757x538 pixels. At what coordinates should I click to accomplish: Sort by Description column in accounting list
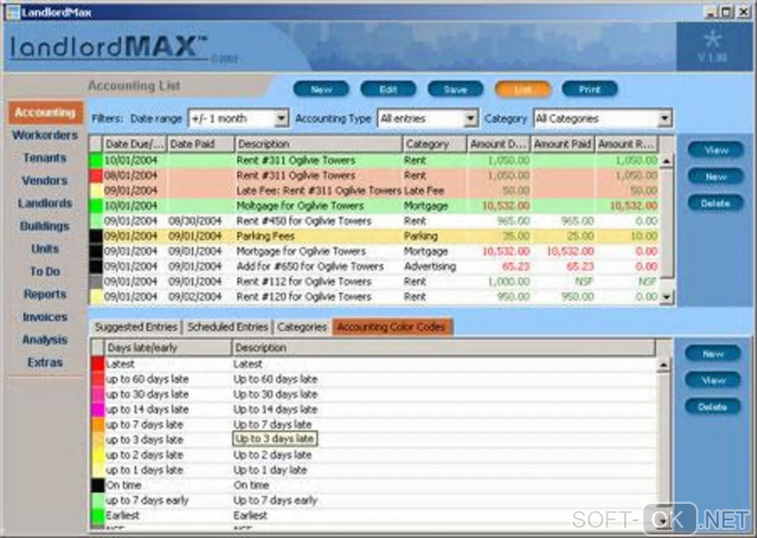point(318,144)
